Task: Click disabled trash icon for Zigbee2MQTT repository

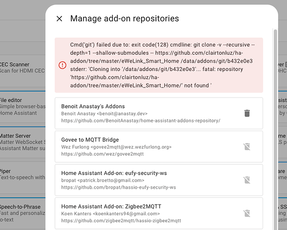Action: [247, 213]
